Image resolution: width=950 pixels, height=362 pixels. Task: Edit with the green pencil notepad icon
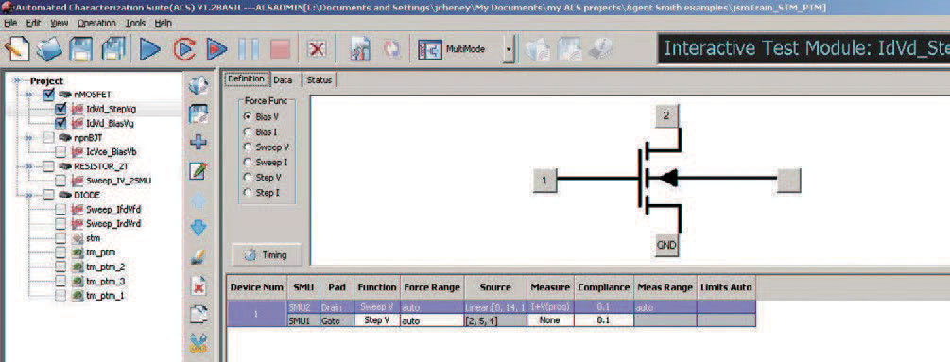(x=199, y=171)
